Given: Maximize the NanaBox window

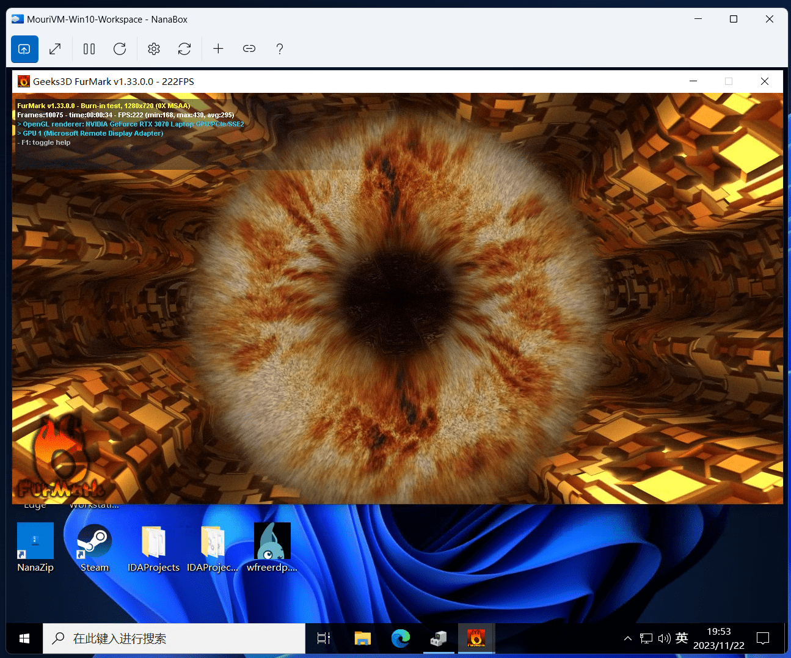Looking at the screenshot, I should point(734,19).
